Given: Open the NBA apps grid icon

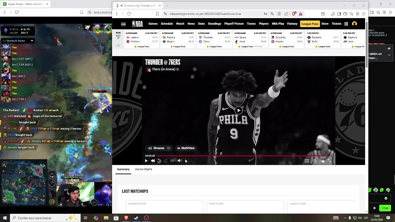Looking at the screenshot, I should click(346, 24).
